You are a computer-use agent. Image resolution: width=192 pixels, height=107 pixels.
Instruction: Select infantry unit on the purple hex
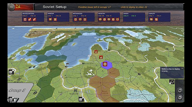105,64
